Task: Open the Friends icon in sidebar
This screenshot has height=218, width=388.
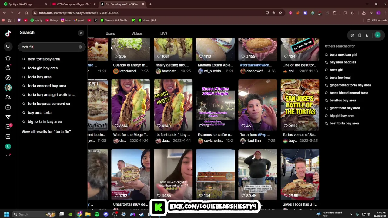Action: (8, 97)
